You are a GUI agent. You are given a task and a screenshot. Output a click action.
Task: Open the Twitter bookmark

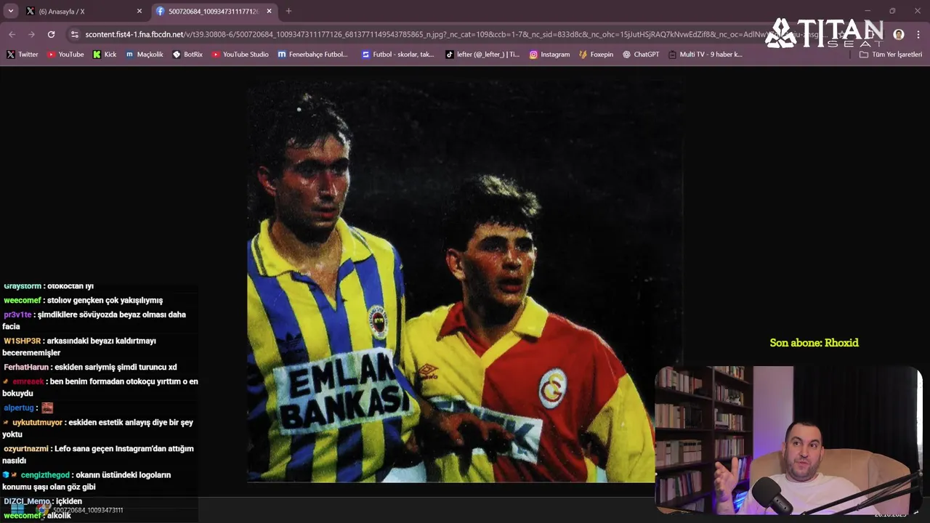click(22, 54)
